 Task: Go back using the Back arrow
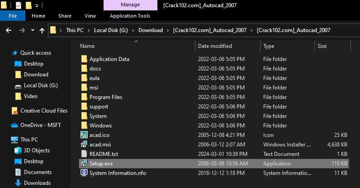pyautogui.click(x=8, y=31)
